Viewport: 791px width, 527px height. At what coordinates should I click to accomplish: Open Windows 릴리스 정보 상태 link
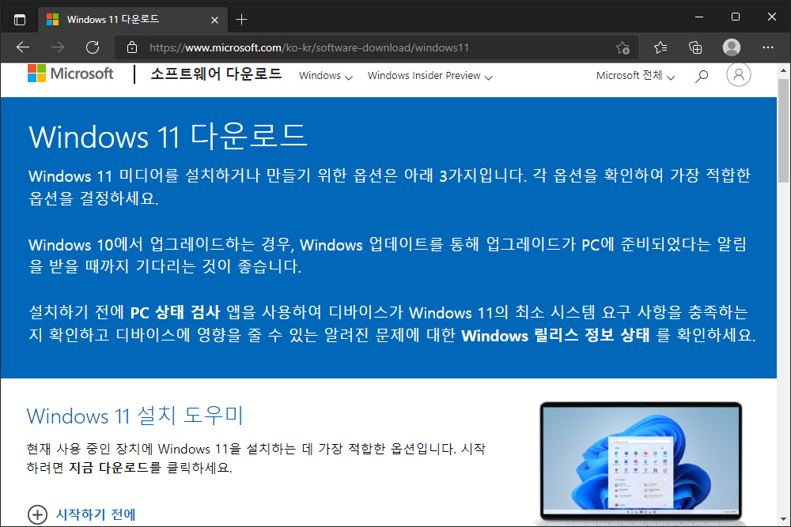555,335
